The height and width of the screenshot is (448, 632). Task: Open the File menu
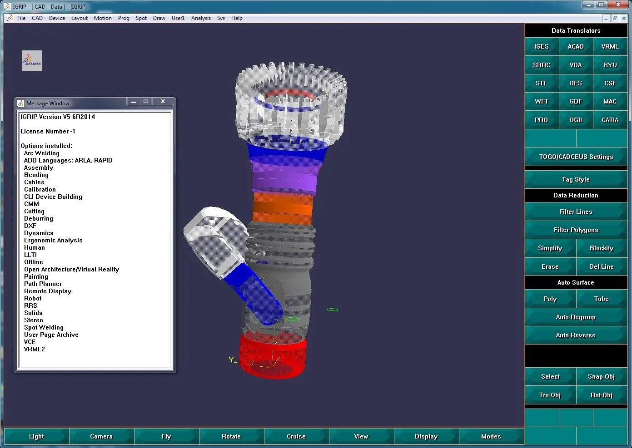[21, 18]
